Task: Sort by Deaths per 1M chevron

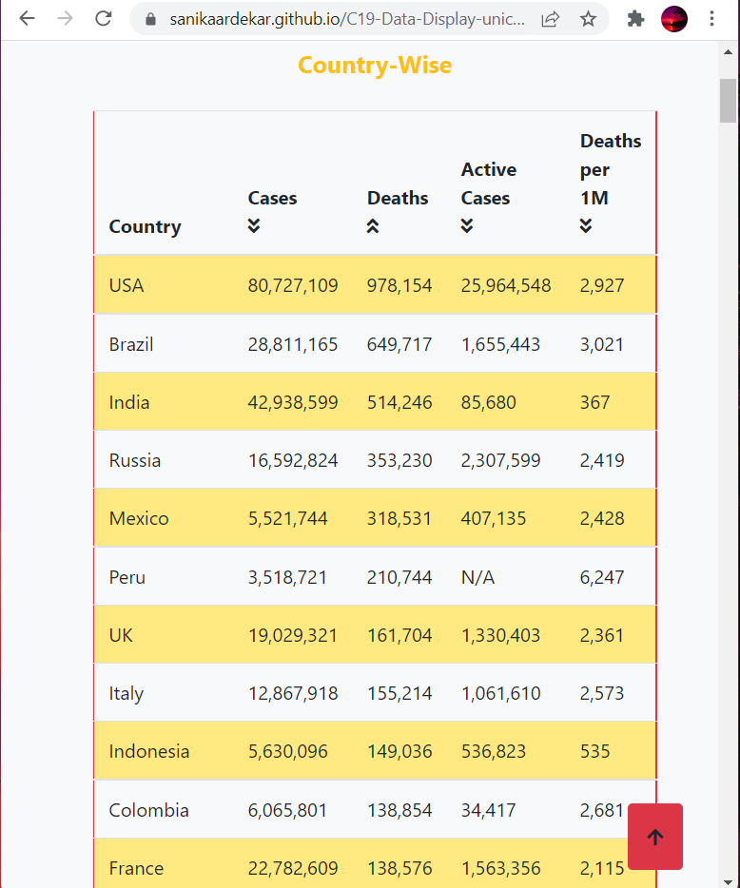Action: (586, 226)
